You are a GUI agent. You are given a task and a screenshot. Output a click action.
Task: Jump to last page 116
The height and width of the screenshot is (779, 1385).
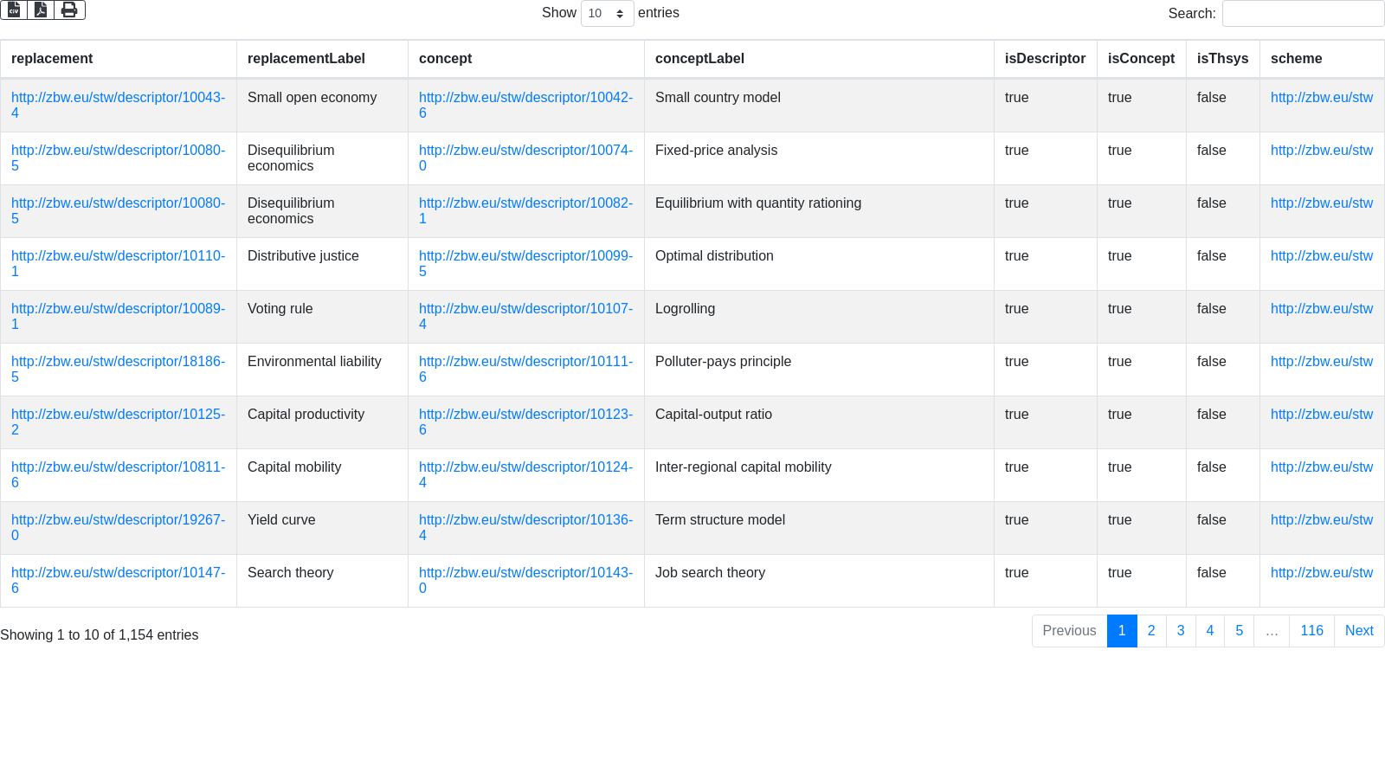coord(1311,631)
